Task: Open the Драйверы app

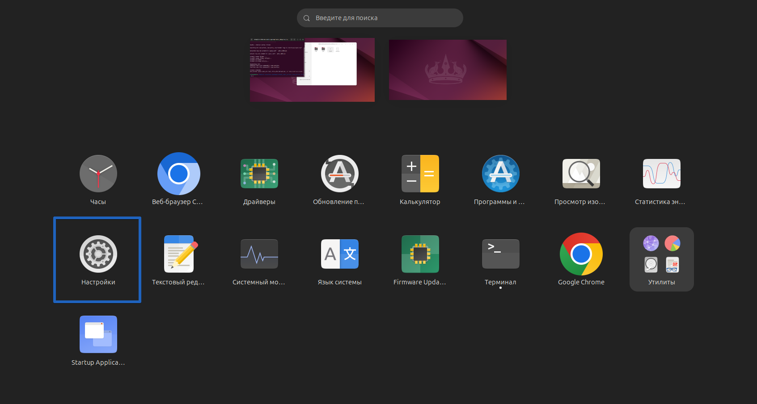Action: (259, 174)
